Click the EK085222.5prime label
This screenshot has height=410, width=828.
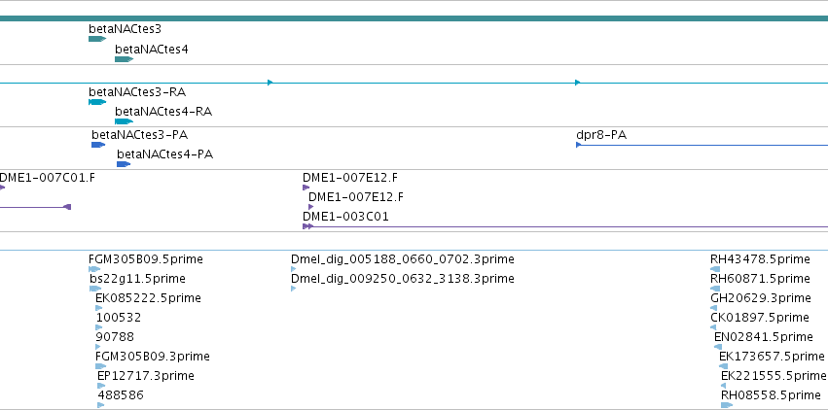pyautogui.click(x=149, y=298)
